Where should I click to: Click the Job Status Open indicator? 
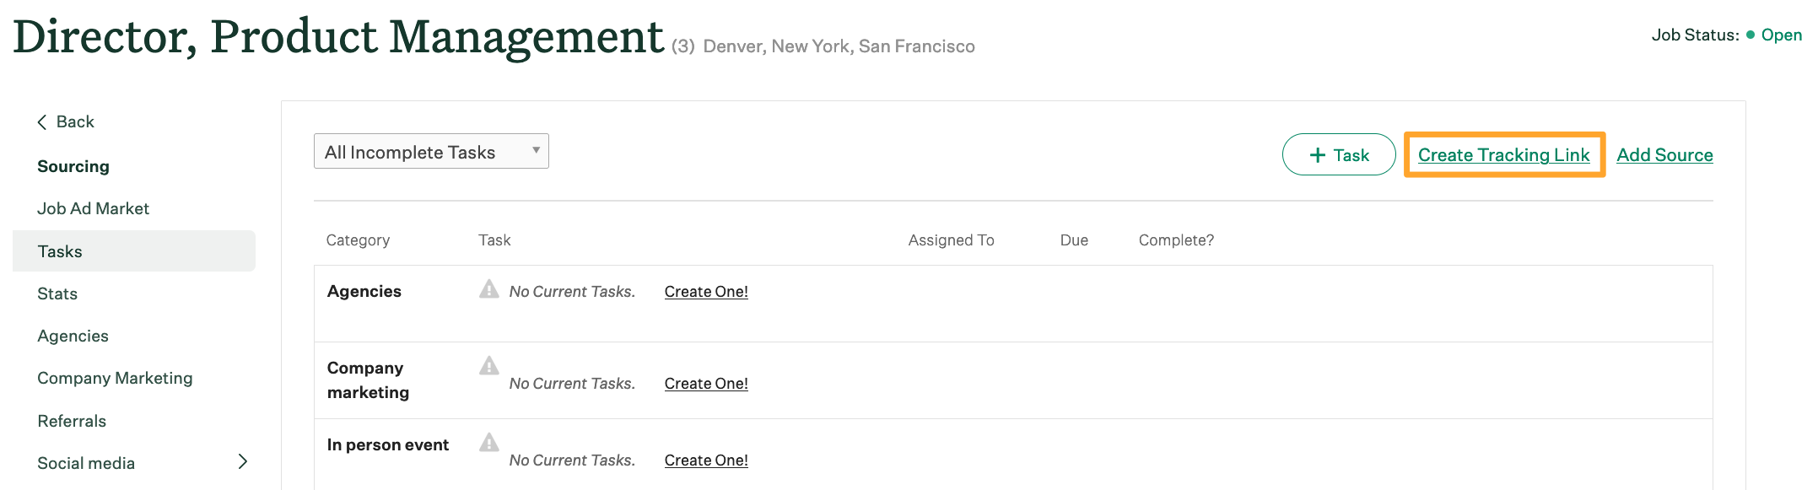pyautogui.click(x=1780, y=35)
